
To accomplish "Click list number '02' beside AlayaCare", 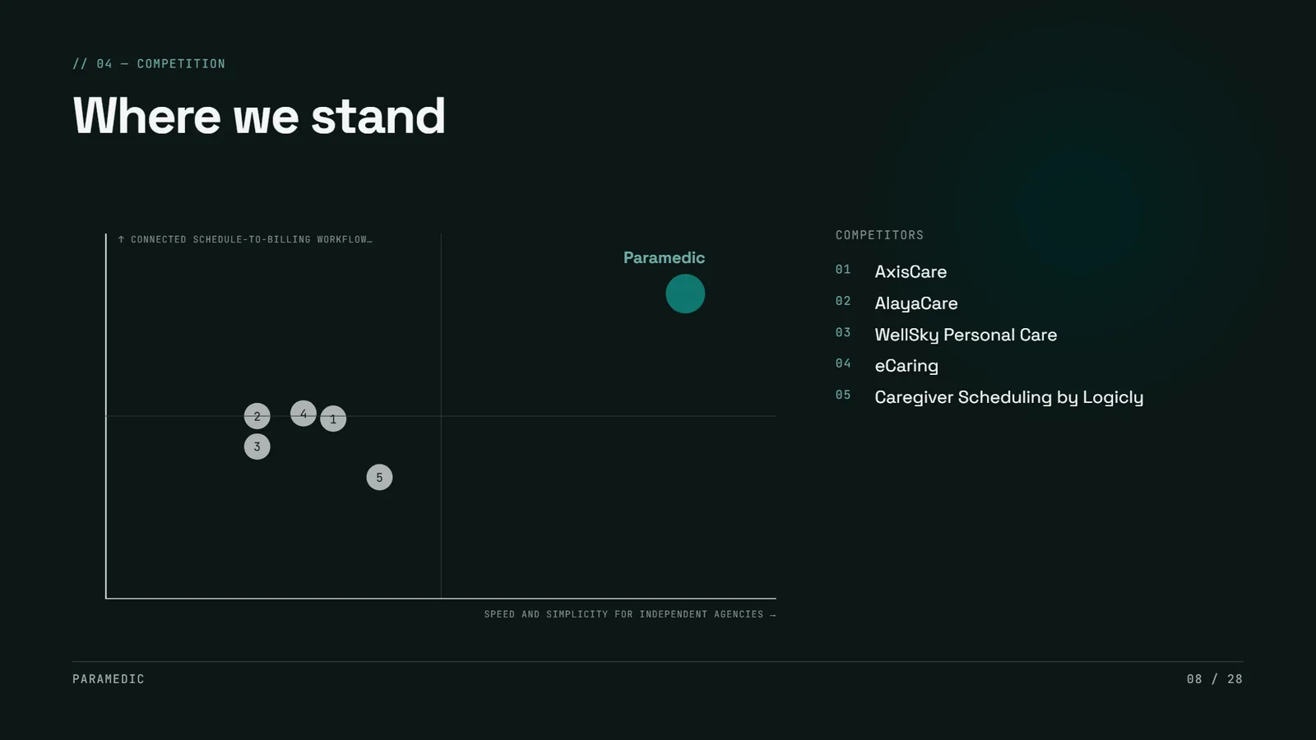I will (x=843, y=301).
